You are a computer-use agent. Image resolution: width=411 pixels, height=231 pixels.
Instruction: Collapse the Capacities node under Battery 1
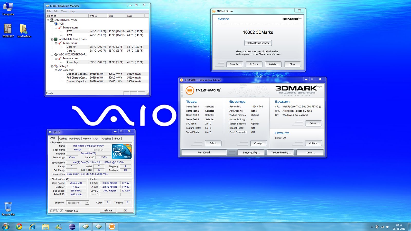[x=56, y=70]
